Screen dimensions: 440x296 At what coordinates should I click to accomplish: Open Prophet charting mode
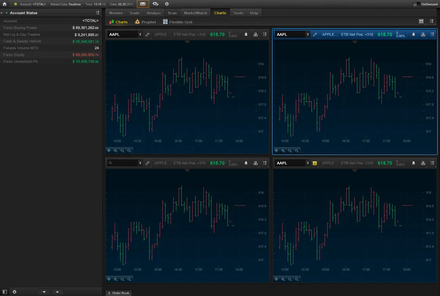[x=146, y=22]
